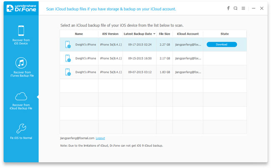
Task: Click Recover from iCloud Backup File label
Action: (x=21, y=107)
